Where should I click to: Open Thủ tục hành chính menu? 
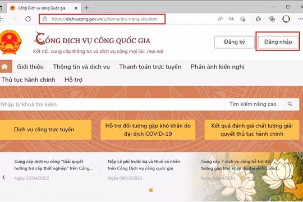coord(28,80)
